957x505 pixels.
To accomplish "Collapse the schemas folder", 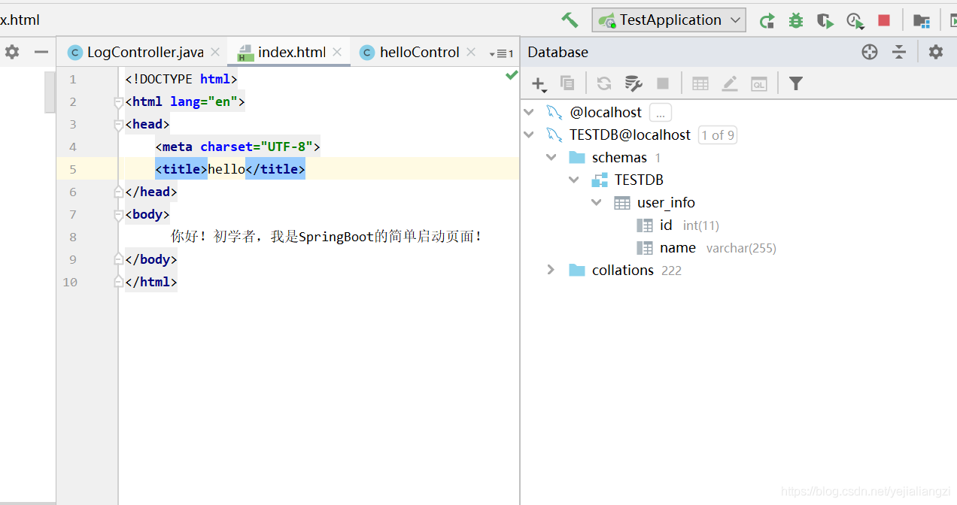I will click(551, 157).
